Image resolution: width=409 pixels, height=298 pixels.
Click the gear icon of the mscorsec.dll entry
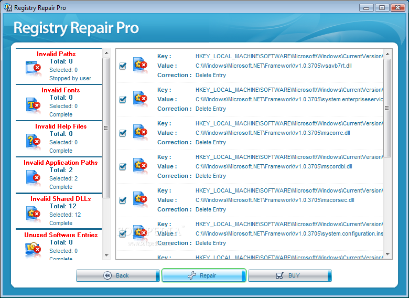click(x=140, y=199)
